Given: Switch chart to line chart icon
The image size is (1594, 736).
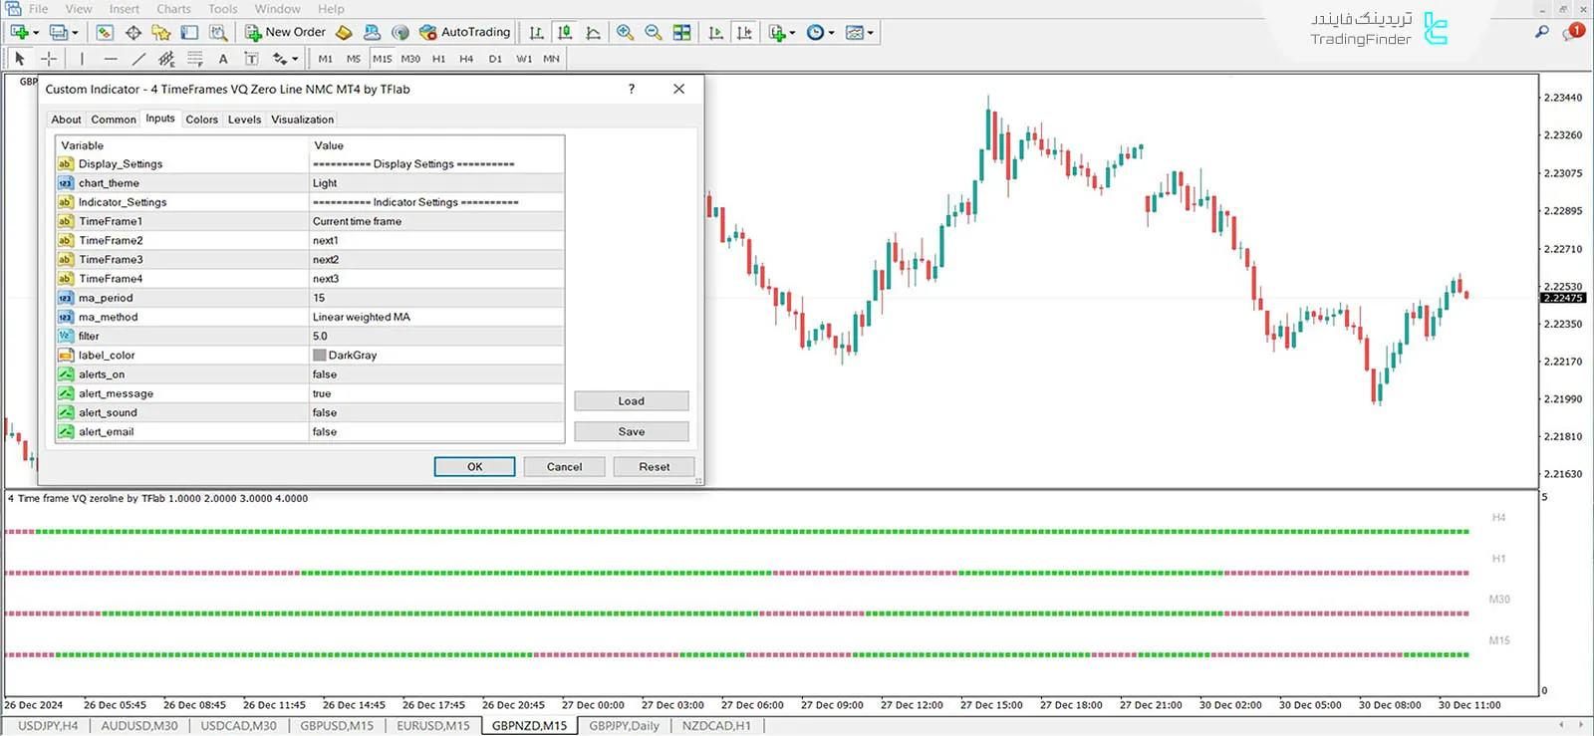Looking at the screenshot, I should click(x=594, y=32).
